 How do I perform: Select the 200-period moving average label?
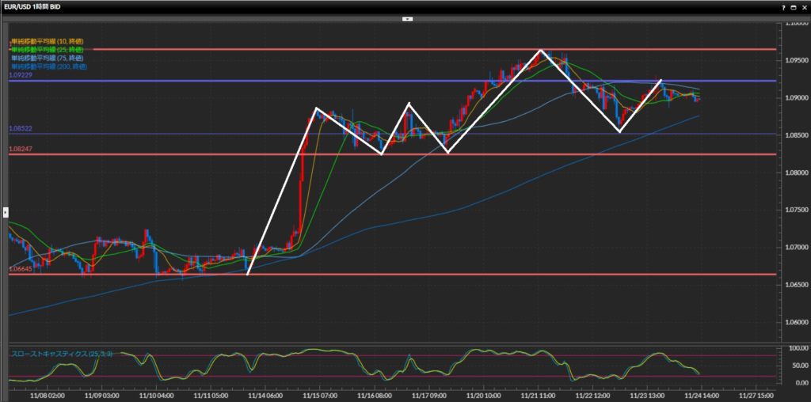coord(48,67)
